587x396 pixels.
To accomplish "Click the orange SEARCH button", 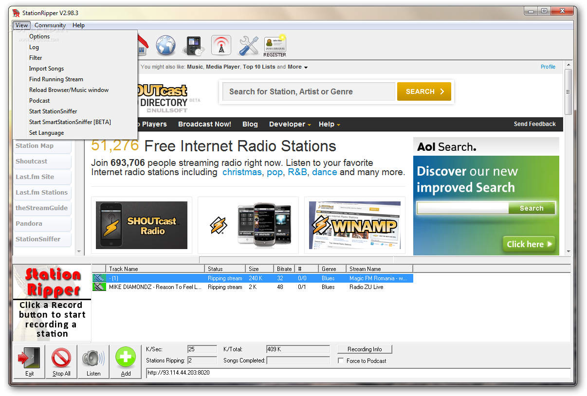I will (x=424, y=91).
